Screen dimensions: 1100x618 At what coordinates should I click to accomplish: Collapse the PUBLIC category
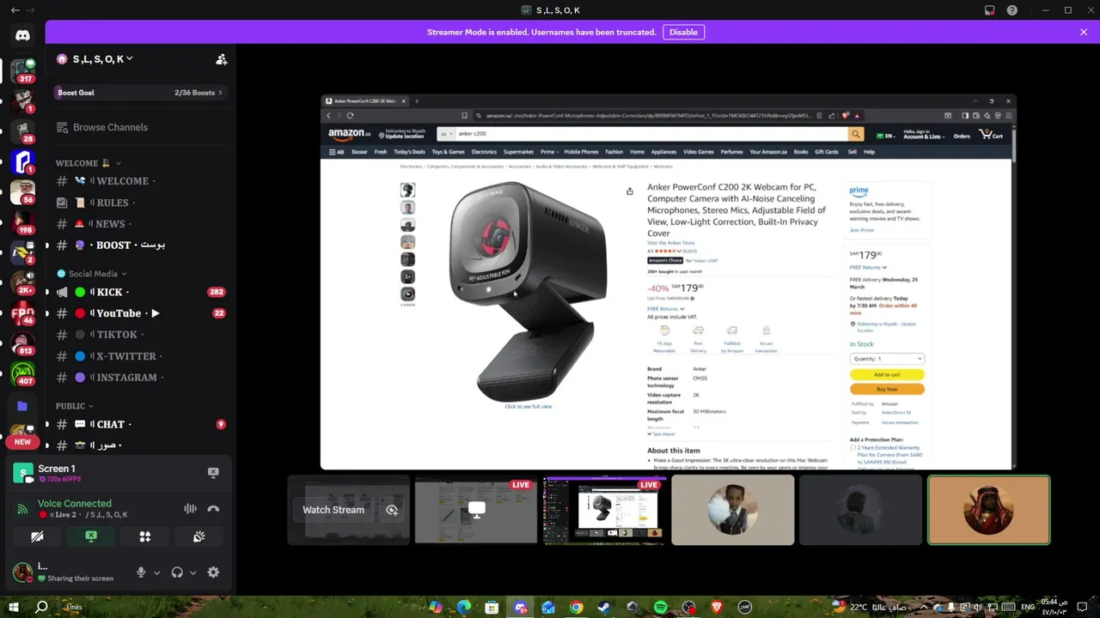click(x=75, y=406)
